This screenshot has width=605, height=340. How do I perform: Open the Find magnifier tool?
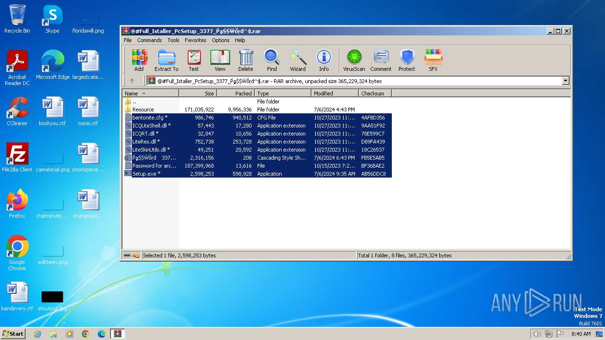pos(272,60)
